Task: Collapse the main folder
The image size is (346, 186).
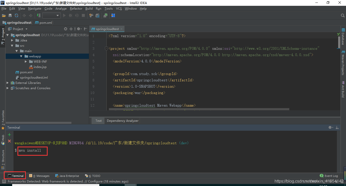Action: (17, 51)
